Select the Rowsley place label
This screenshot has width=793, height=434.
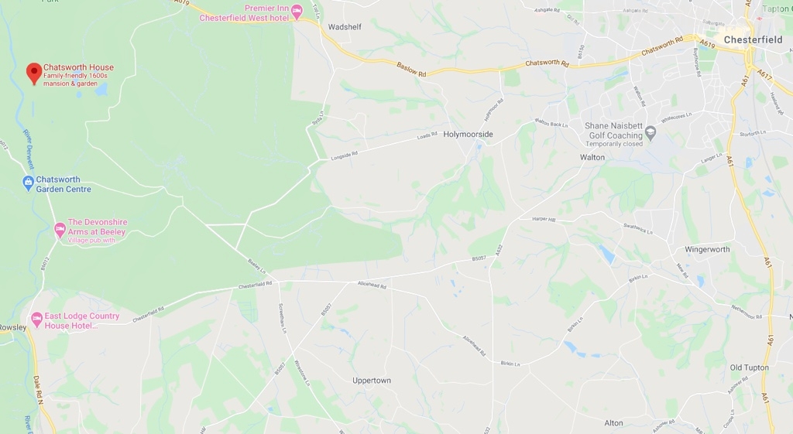tap(13, 327)
